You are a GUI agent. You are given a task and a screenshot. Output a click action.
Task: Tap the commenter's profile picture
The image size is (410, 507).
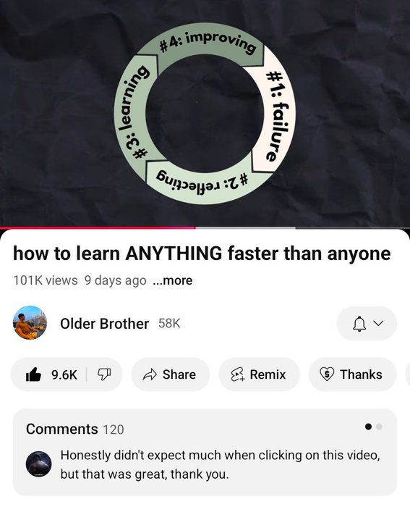(x=38, y=464)
